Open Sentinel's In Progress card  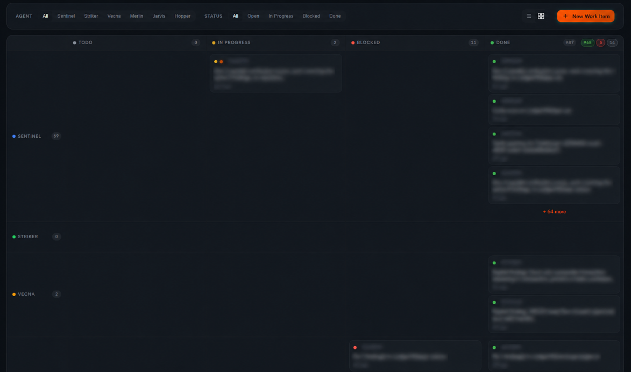point(275,73)
